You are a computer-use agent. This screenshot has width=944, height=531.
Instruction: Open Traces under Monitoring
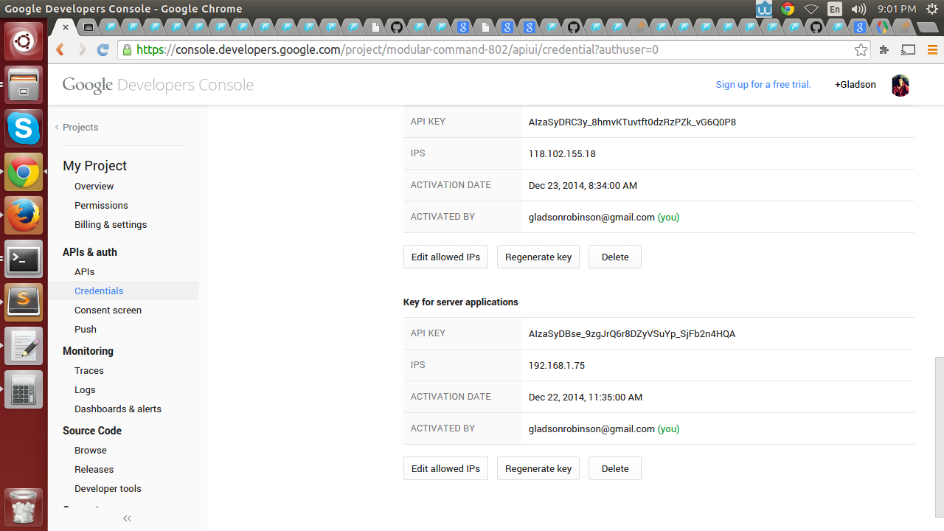pyautogui.click(x=89, y=370)
